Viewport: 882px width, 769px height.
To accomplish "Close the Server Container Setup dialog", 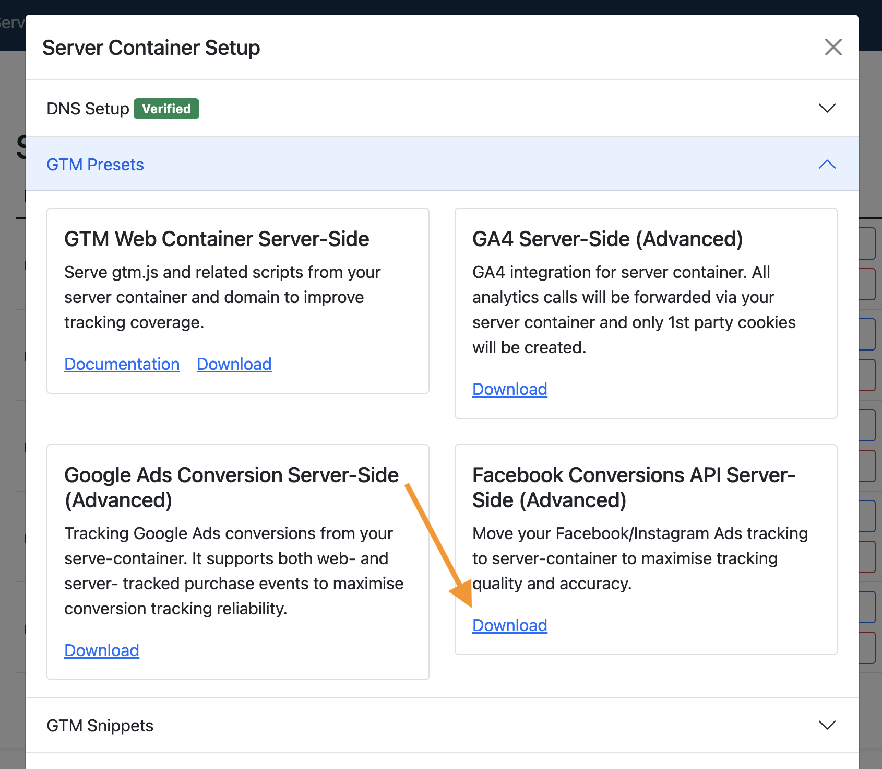I will pos(833,47).
